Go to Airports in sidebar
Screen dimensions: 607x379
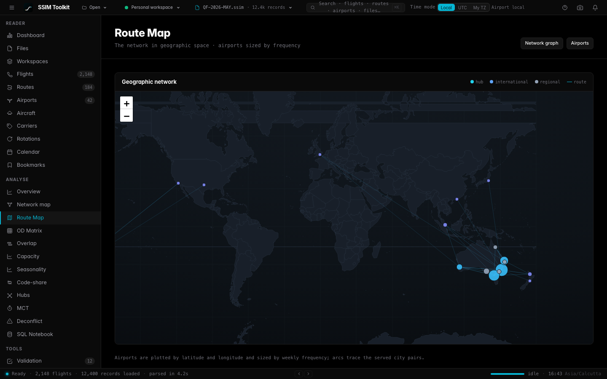(x=51, y=100)
